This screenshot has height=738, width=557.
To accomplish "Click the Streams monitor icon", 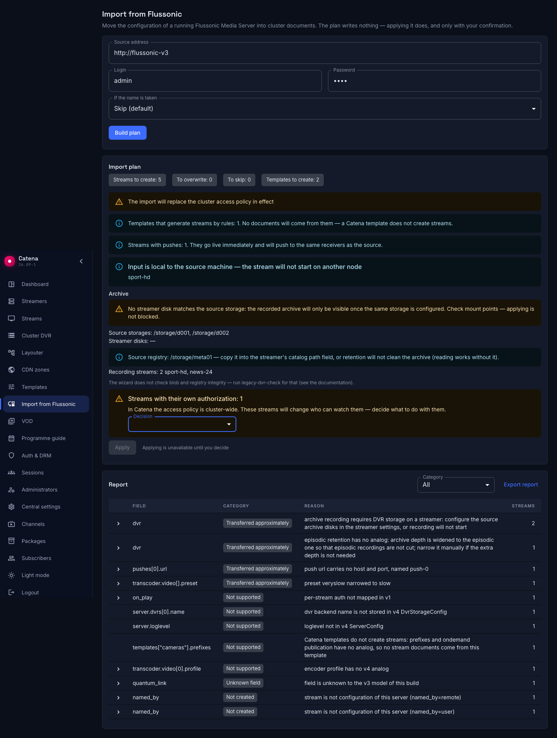I will [x=12, y=318].
